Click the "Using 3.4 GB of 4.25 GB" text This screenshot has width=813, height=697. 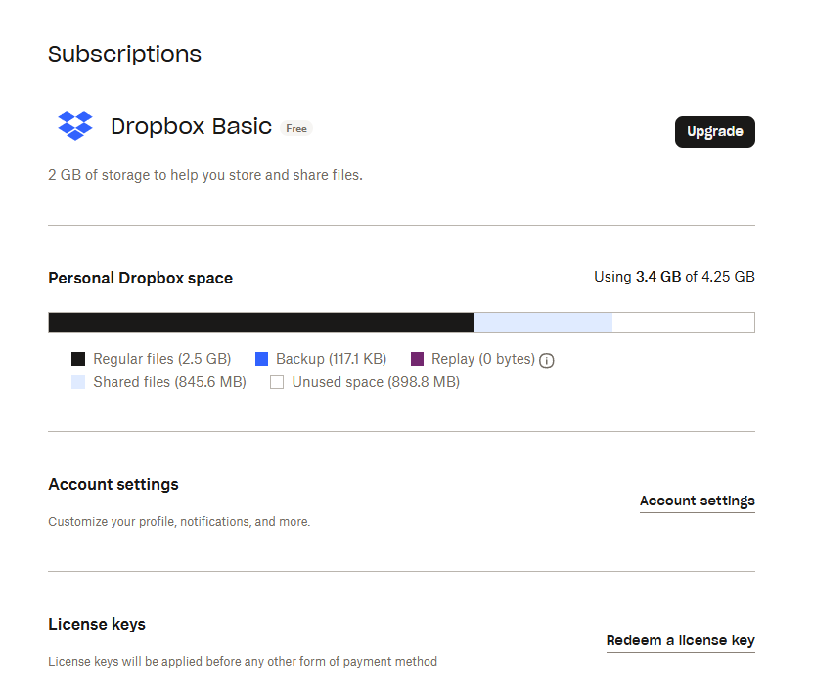click(674, 277)
